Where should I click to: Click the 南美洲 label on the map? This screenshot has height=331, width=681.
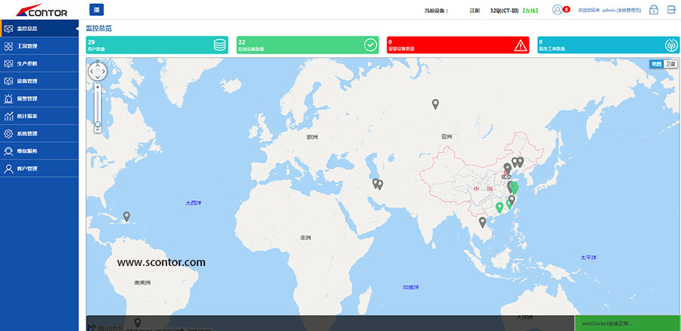[x=142, y=283]
